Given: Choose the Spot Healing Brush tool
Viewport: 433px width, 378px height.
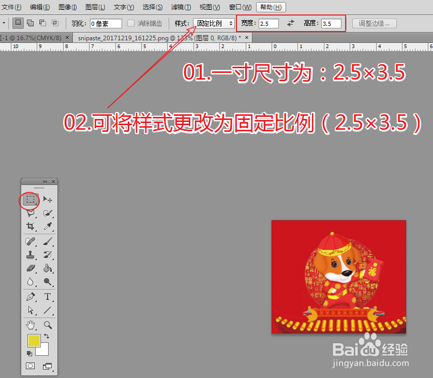Looking at the screenshot, I should coord(31,241).
